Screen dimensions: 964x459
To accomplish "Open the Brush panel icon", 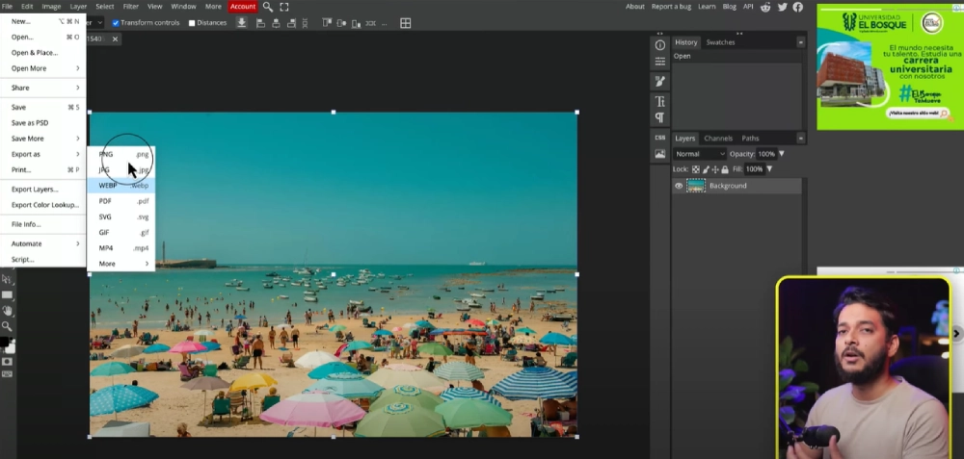I will 659,81.
